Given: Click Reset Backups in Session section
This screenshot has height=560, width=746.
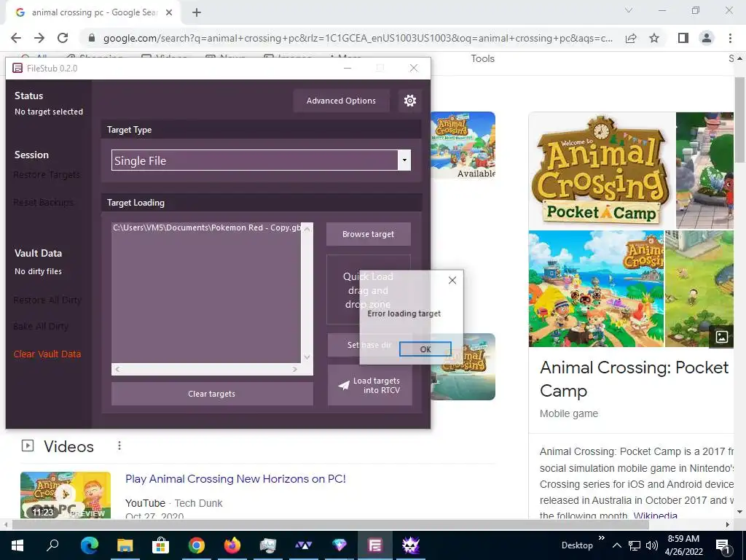Looking at the screenshot, I should (43, 203).
